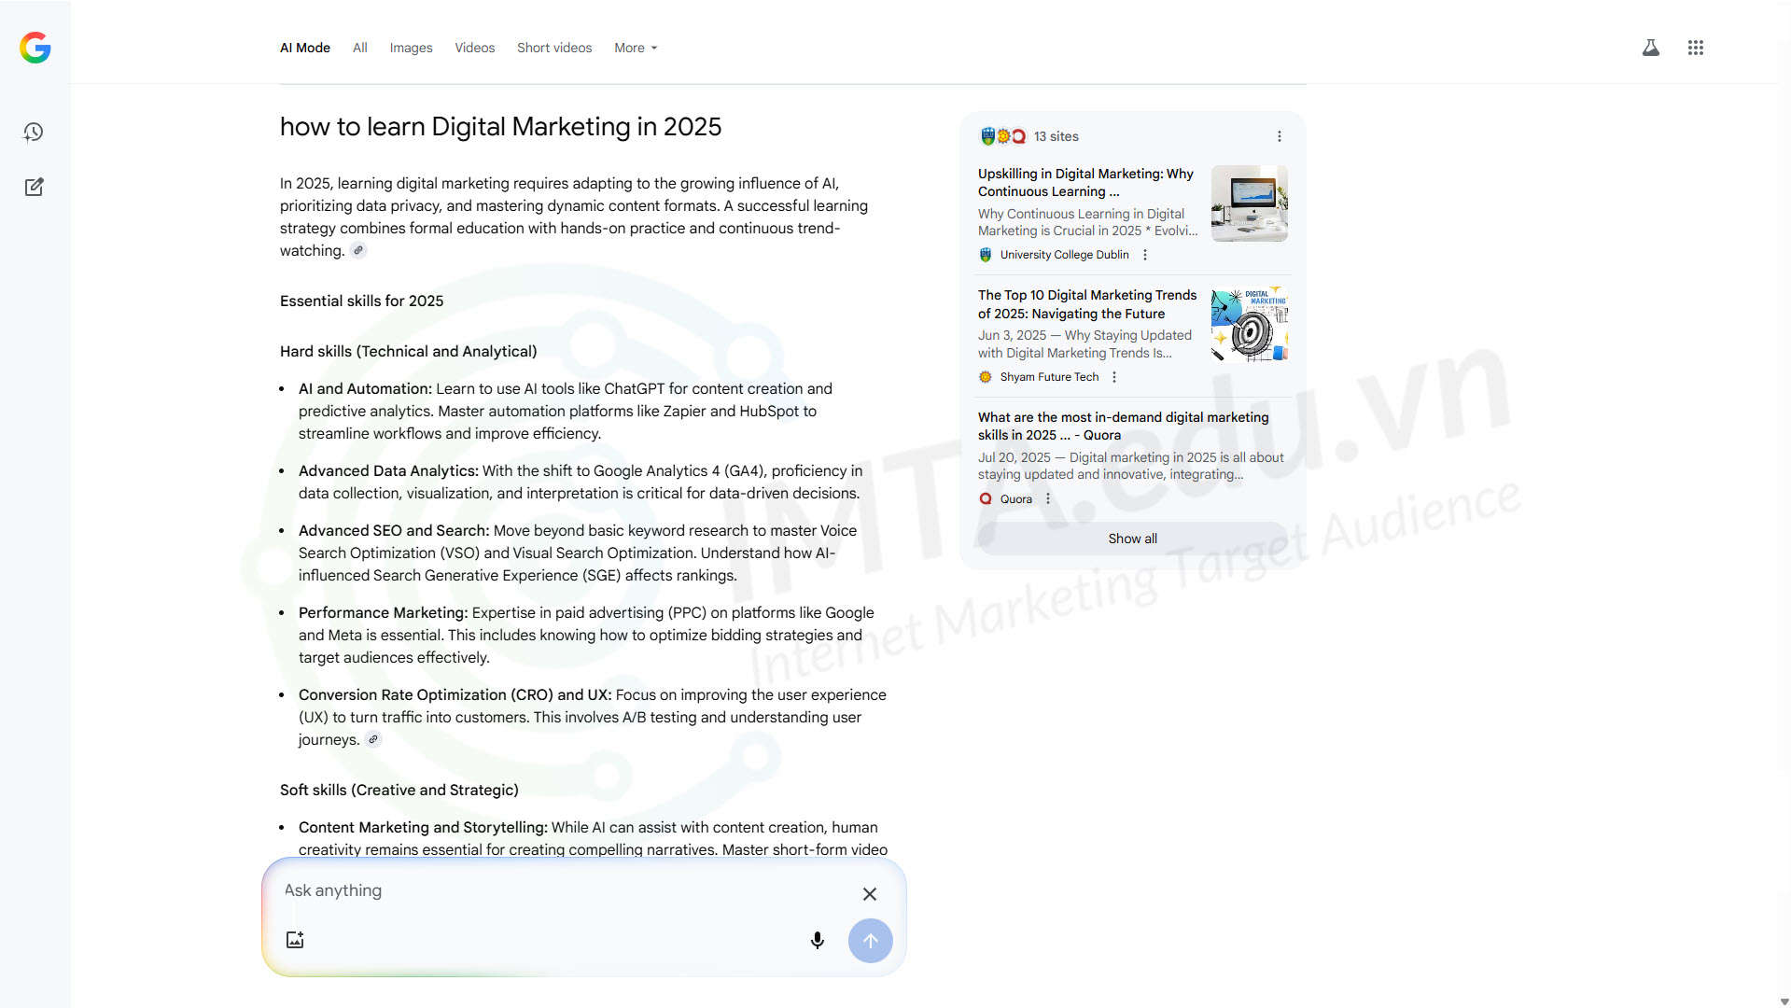1791x1008 pixels.
Task: Click page scrollbar down arrow
Action: click(1784, 1001)
